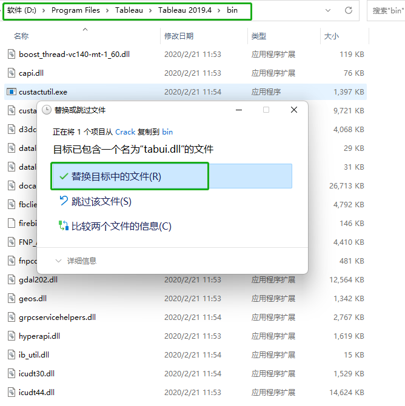Navigate to 软件 (D:) breadcrumb
The height and width of the screenshot is (406, 405).
[x=22, y=10]
